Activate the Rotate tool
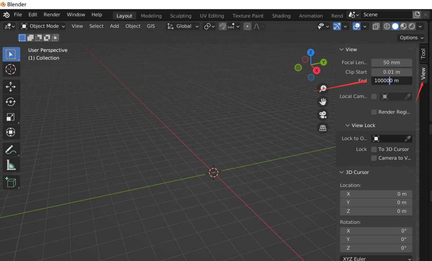The image size is (432, 261). 11,102
